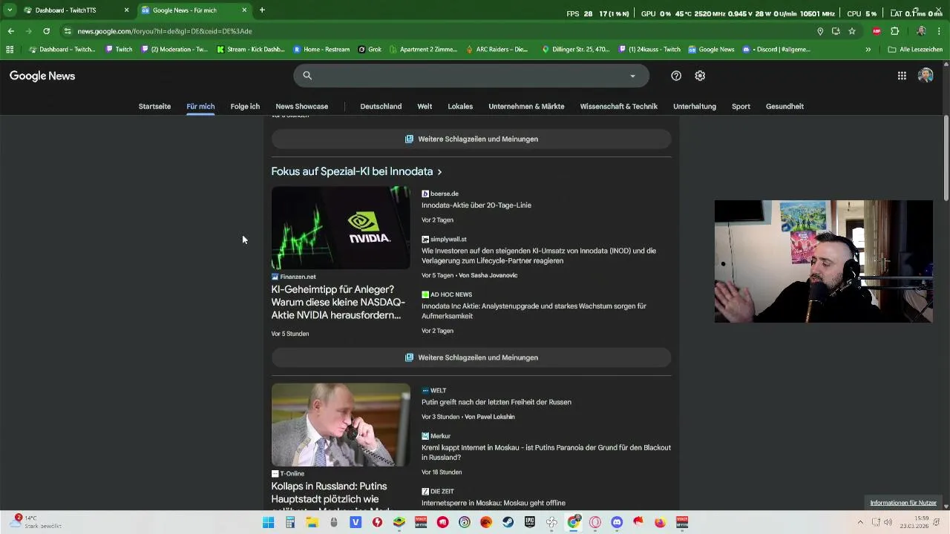The height and width of the screenshot is (534, 950).
Task: Open BlueStacks from the taskbar
Action: 399,522
